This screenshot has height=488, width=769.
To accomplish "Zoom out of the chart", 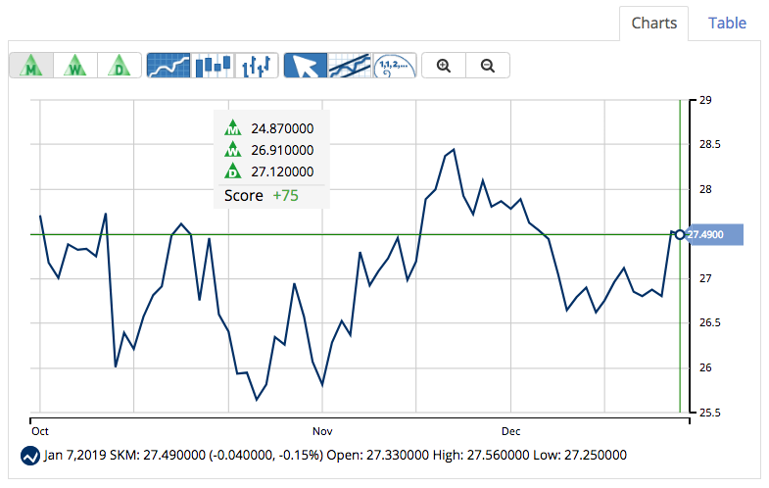I will pos(488,66).
